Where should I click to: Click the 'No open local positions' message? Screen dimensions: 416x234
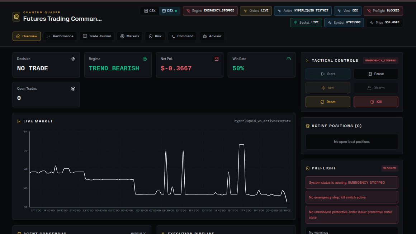351,142
